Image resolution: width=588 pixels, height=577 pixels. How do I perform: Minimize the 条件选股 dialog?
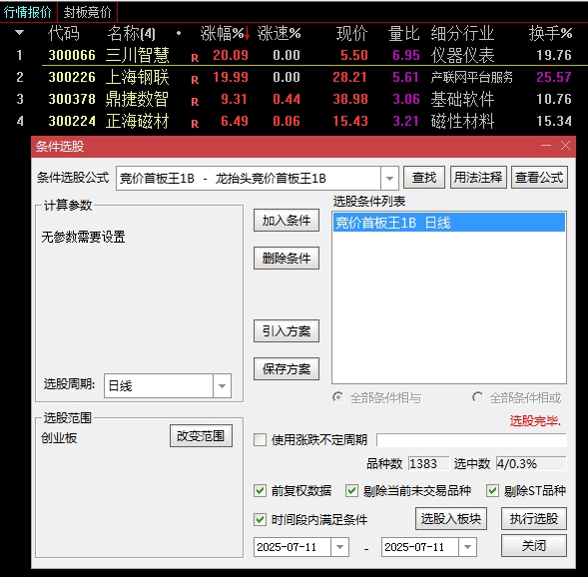[x=546, y=146]
